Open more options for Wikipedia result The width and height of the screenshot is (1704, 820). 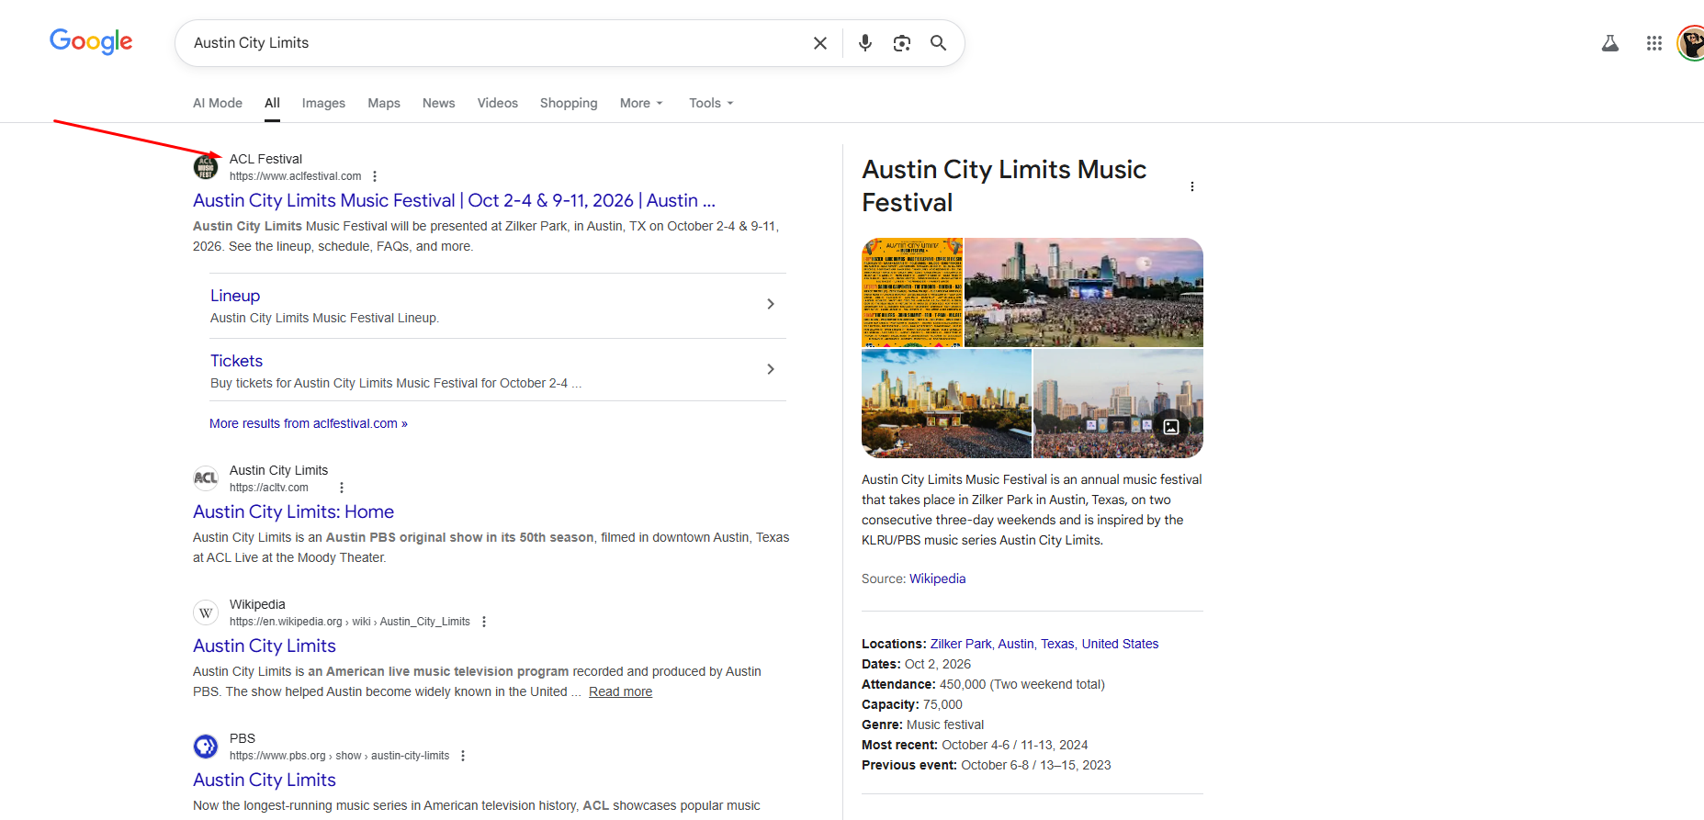[484, 622]
